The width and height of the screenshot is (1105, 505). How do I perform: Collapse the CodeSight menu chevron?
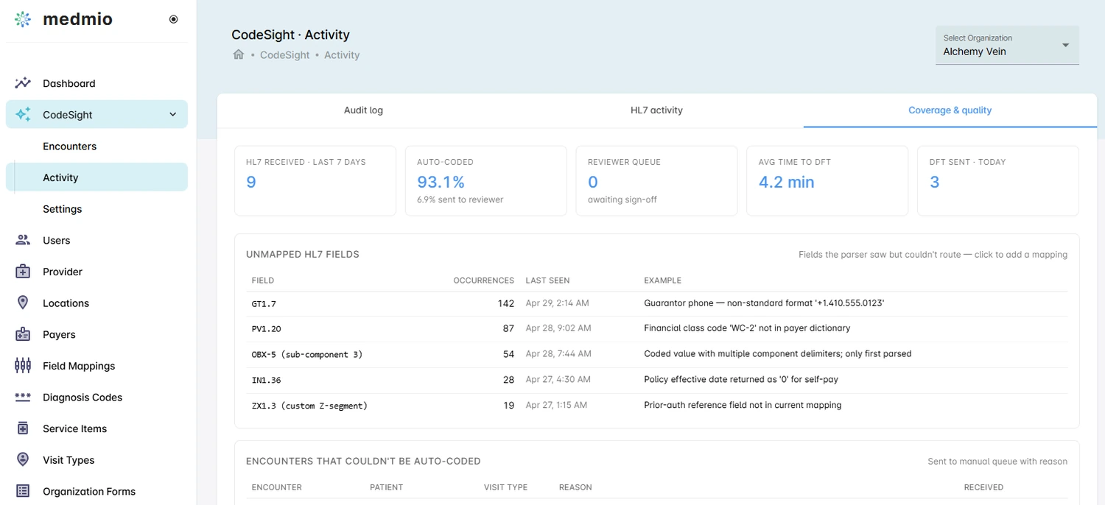click(173, 115)
